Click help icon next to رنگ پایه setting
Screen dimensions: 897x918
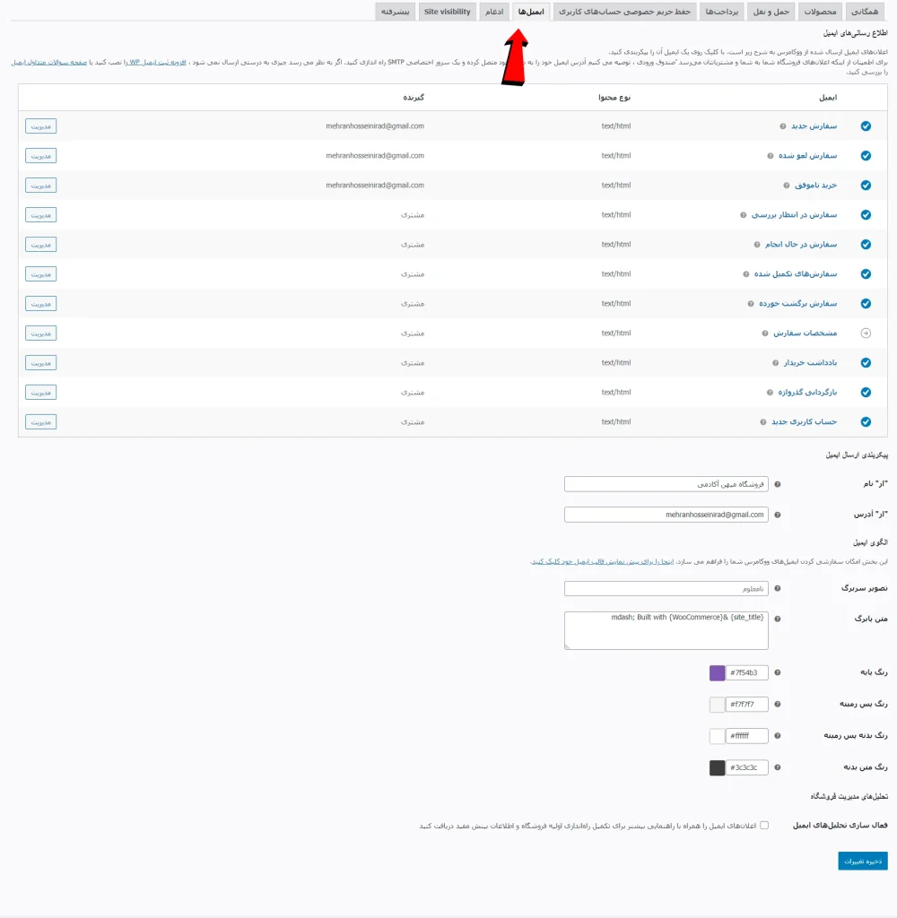(x=777, y=672)
